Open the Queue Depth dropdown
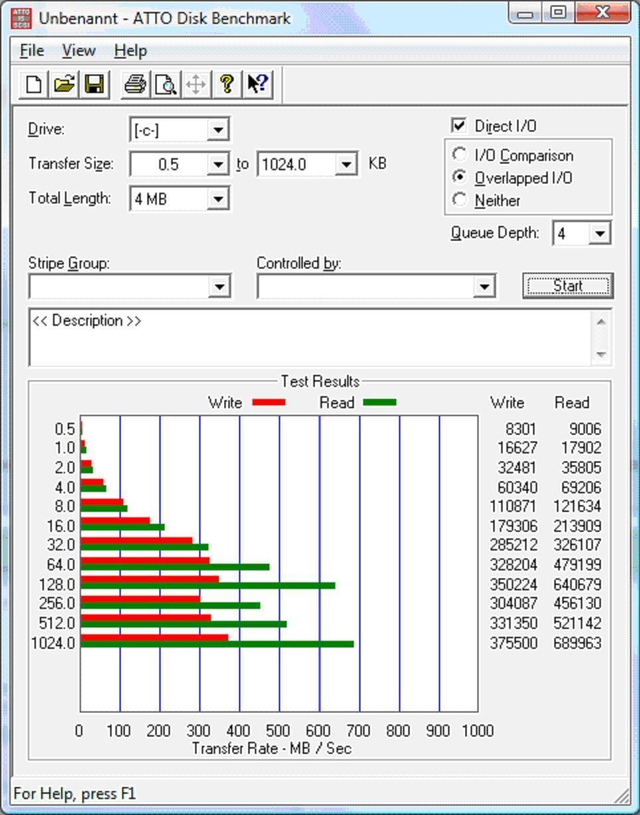 (600, 233)
